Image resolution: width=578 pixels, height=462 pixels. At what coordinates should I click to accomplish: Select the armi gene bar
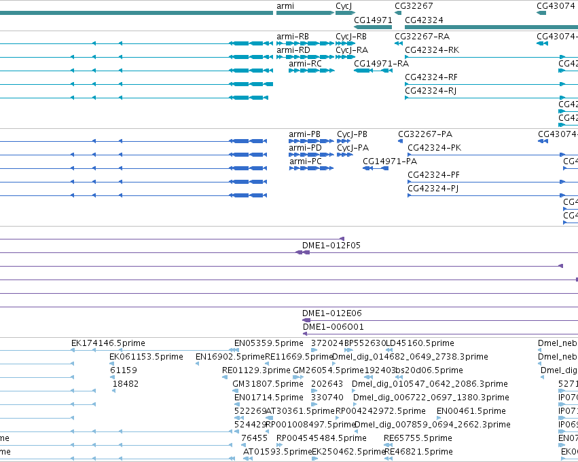click(x=305, y=13)
